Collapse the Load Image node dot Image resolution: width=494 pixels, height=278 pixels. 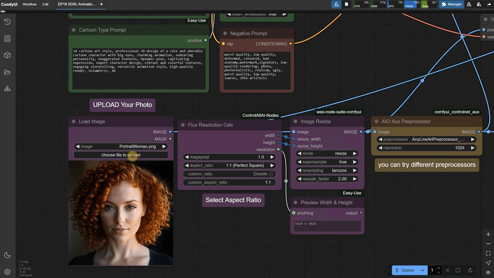[74, 121]
